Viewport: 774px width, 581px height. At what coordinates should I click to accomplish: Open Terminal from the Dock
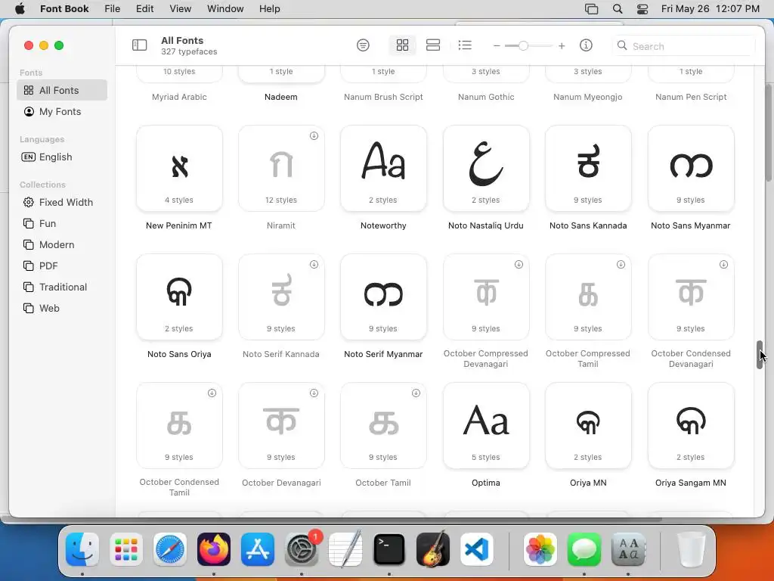(x=389, y=549)
